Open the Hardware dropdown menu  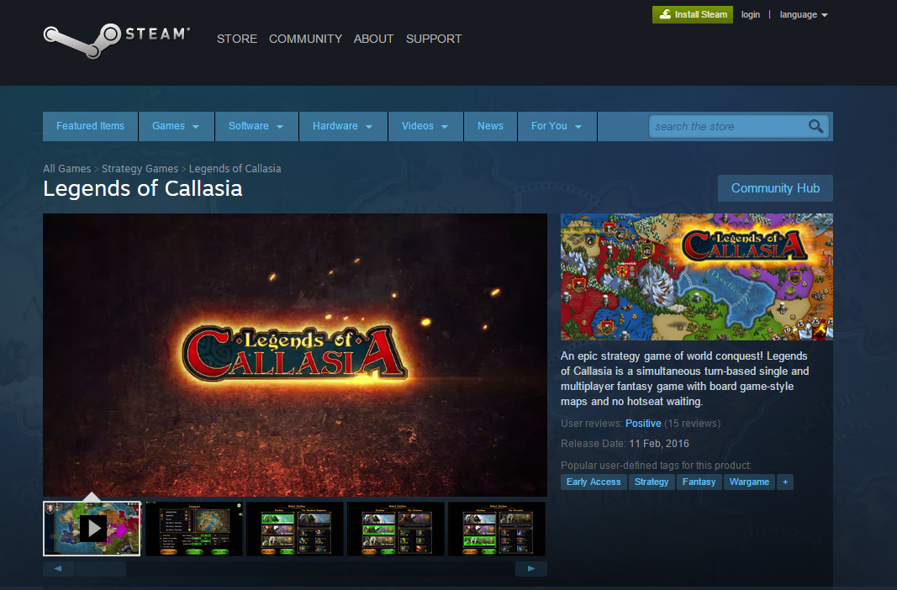pos(343,126)
